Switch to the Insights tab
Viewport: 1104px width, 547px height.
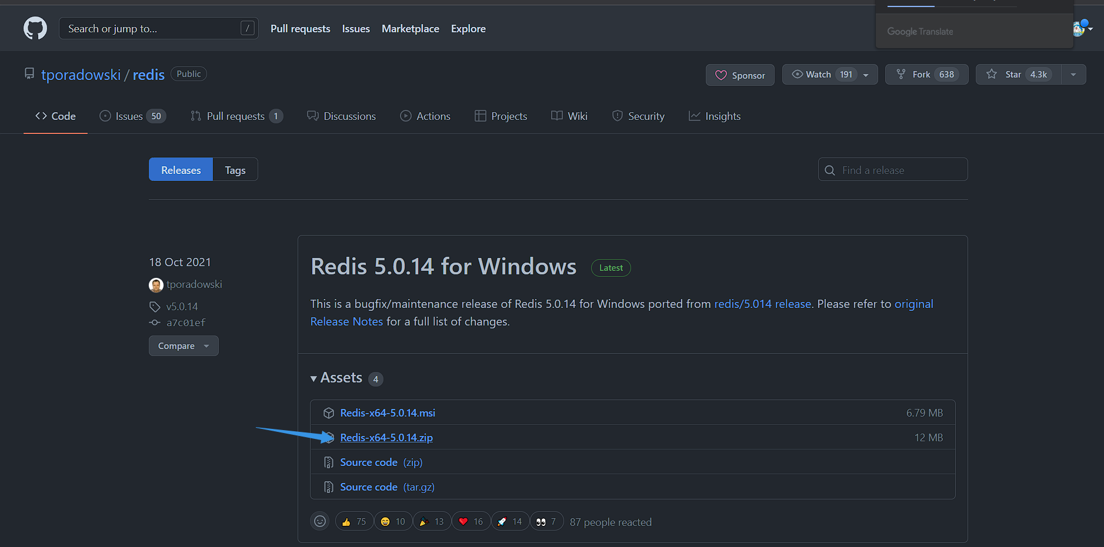715,116
